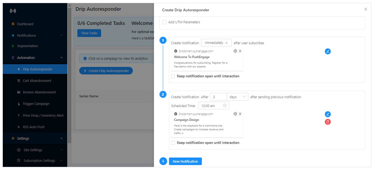Click the blue plus icon to add notification
The height and width of the screenshot is (170, 375).
point(163,161)
